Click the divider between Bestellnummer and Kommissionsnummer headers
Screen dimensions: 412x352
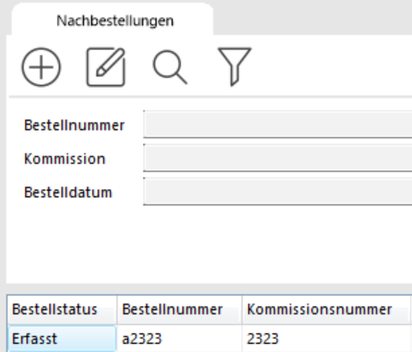pos(242,309)
